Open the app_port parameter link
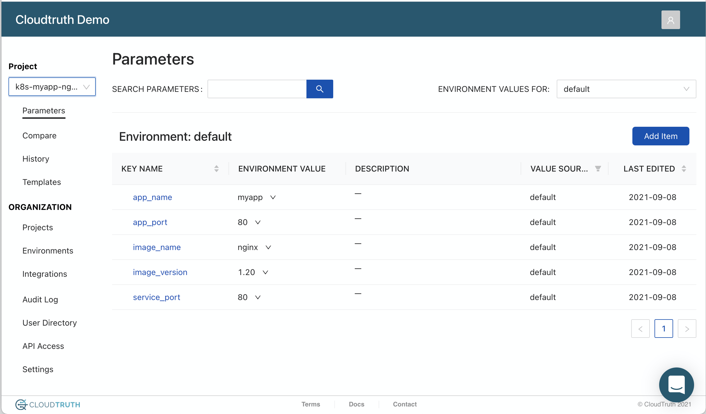Viewport: 706px width, 414px height. click(150, 222)
